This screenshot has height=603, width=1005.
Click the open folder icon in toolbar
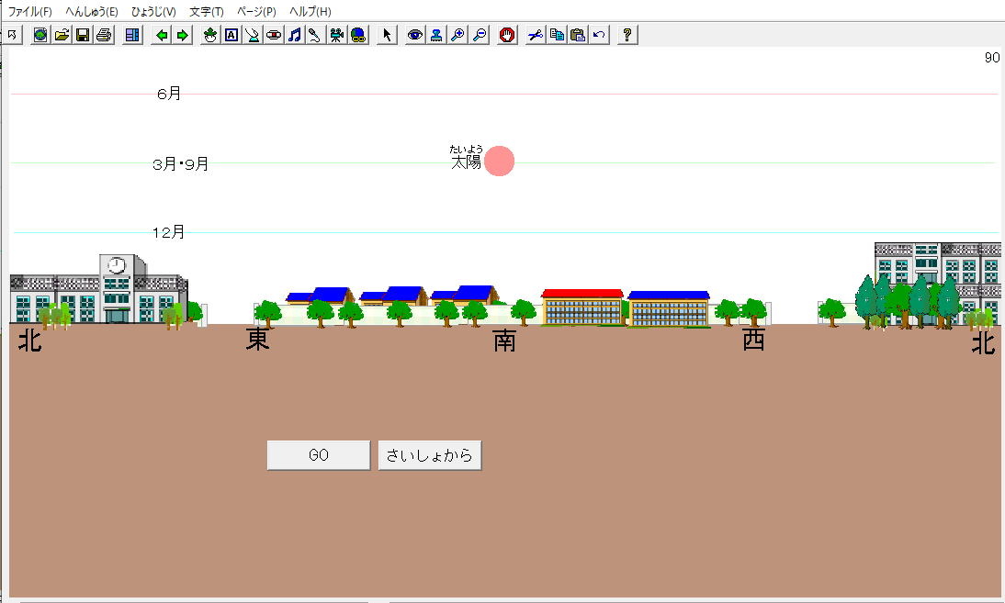(x=62, y=35)
